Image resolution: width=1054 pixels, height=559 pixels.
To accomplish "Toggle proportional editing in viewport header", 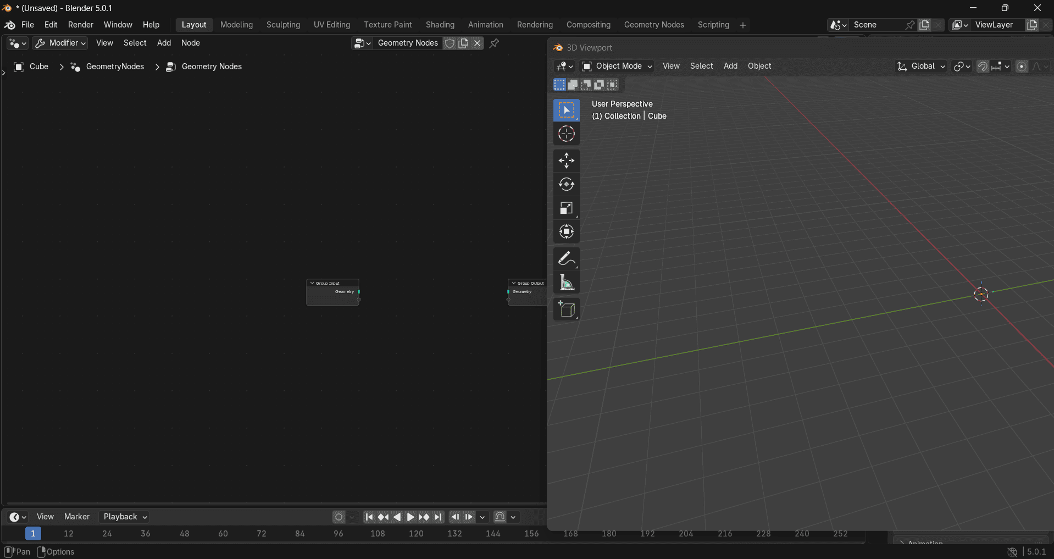I will pyautogui.click(x=1022, y=67).
